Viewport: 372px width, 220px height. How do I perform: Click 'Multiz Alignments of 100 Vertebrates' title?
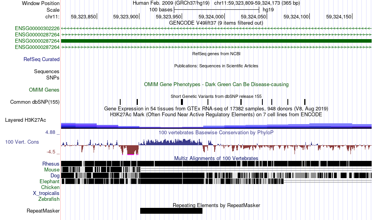tap(216, 159)
